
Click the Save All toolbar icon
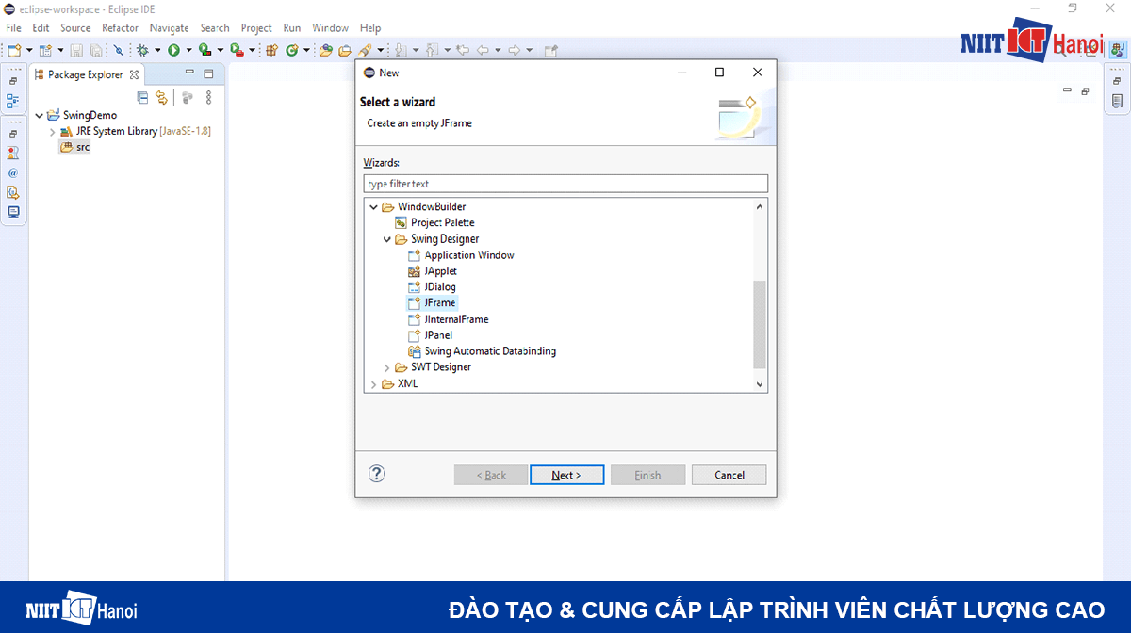click(x=95, y=49)
